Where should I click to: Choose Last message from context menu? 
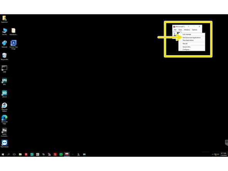[x=192, y=34]
